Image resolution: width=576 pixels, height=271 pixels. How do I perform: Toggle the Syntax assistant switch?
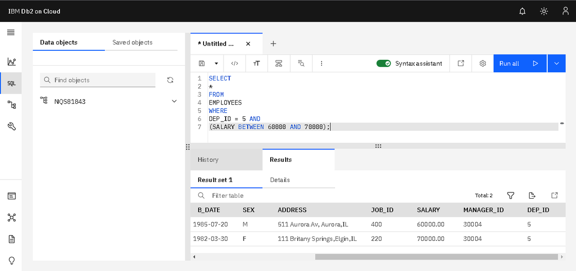[x=384, y=63]
